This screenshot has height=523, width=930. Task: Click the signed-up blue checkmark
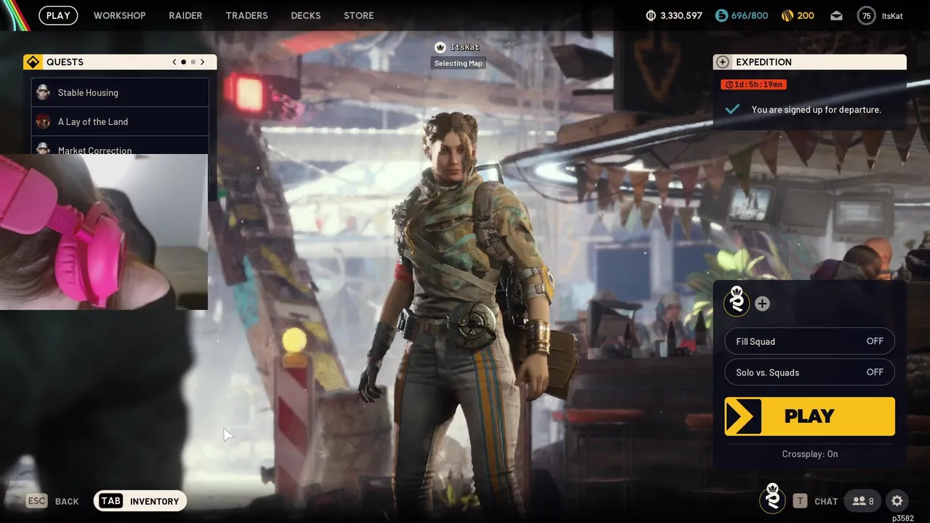point(732,109)
